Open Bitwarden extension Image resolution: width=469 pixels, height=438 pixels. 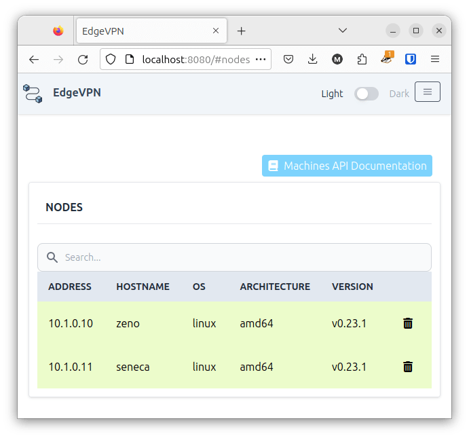(411, 59)
